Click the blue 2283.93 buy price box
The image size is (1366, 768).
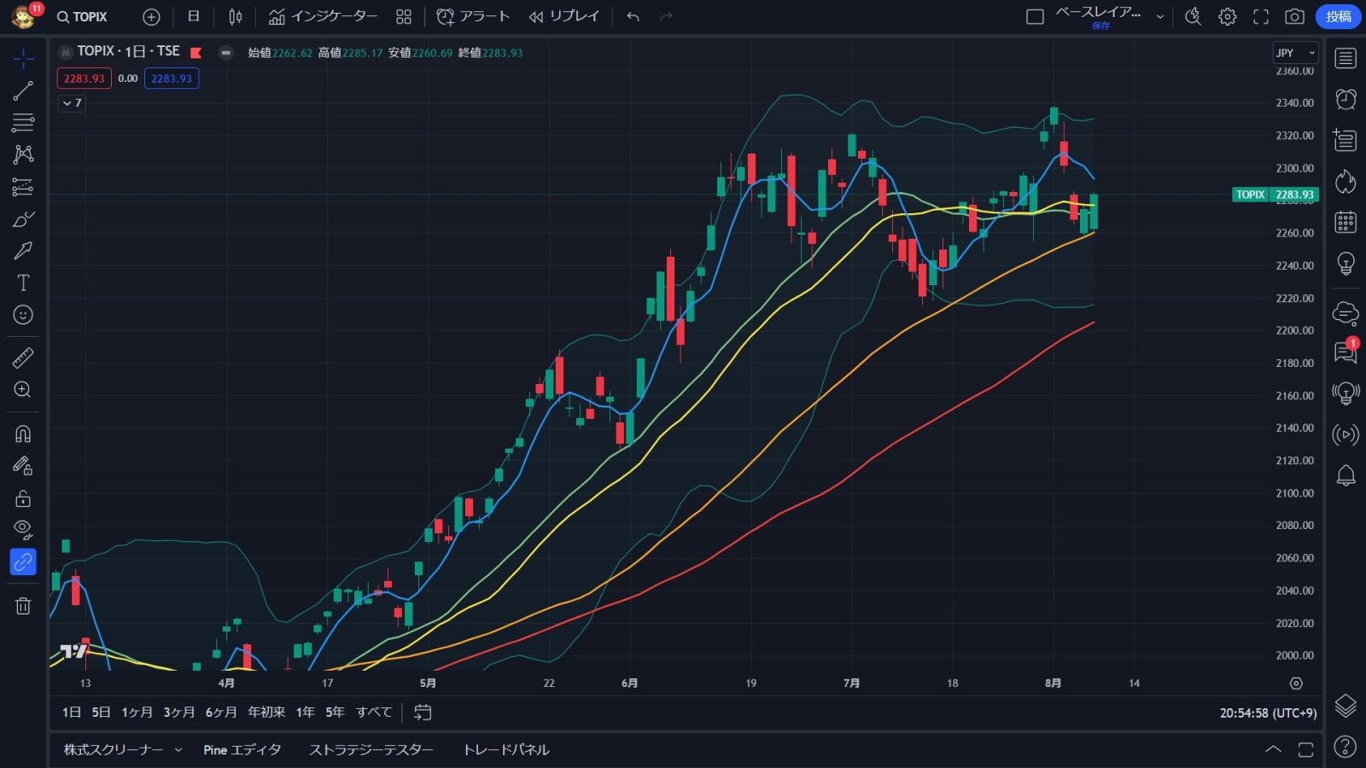click(x=172, y=79)
